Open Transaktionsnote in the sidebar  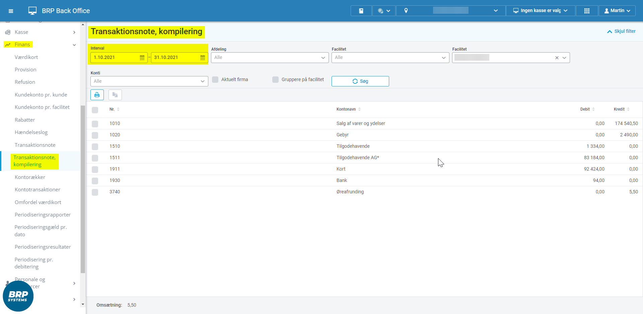point(35,145)
